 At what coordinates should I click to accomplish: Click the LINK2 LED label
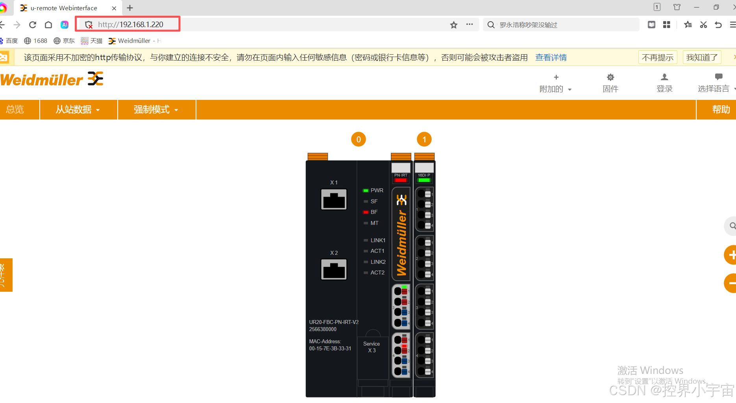point(378,262)
